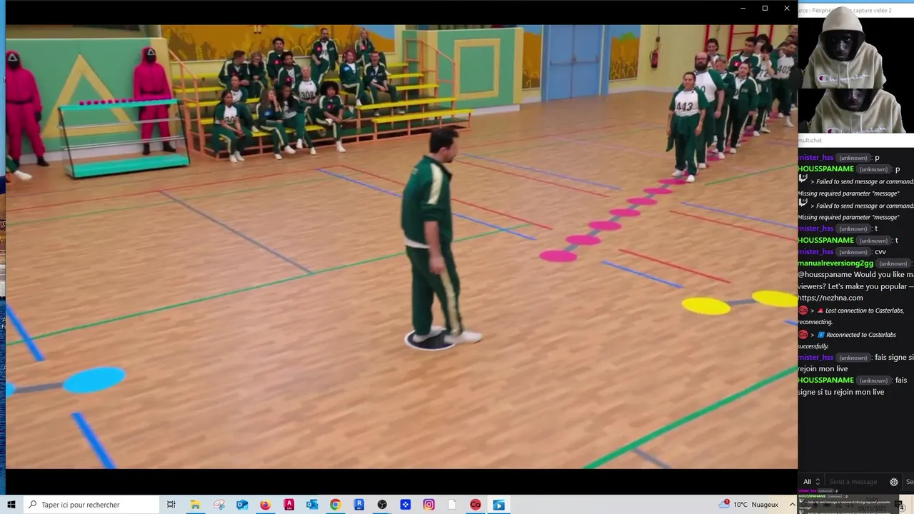Click the manualreversiong2gg username in chat
Viewport: 914px width, 514px height.
(x=835, y=263)
